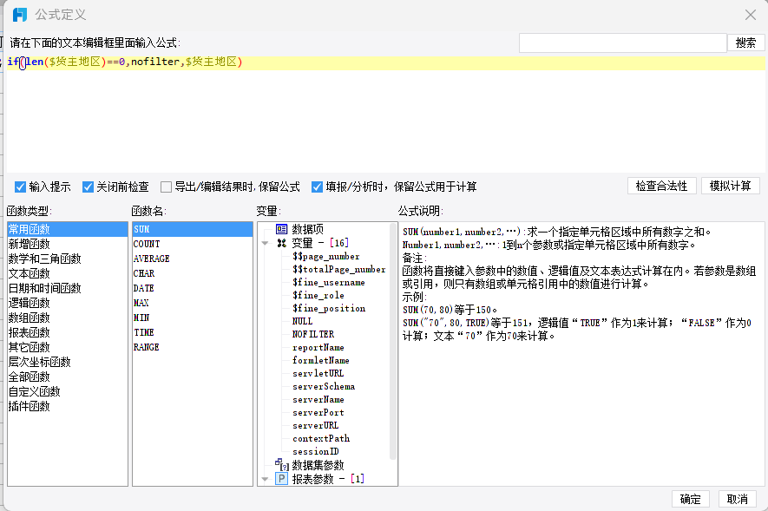Click the 检查合法性 button
Screen dimensions: 768x511
pyautogui.click(x=661, y=186)
